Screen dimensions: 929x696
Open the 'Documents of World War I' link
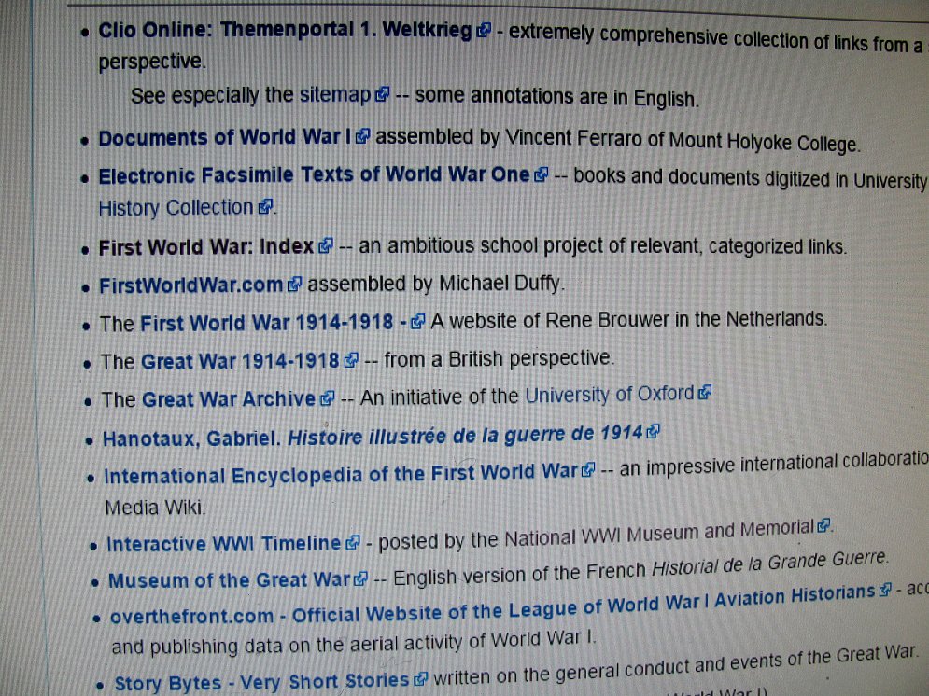(225, 137)
